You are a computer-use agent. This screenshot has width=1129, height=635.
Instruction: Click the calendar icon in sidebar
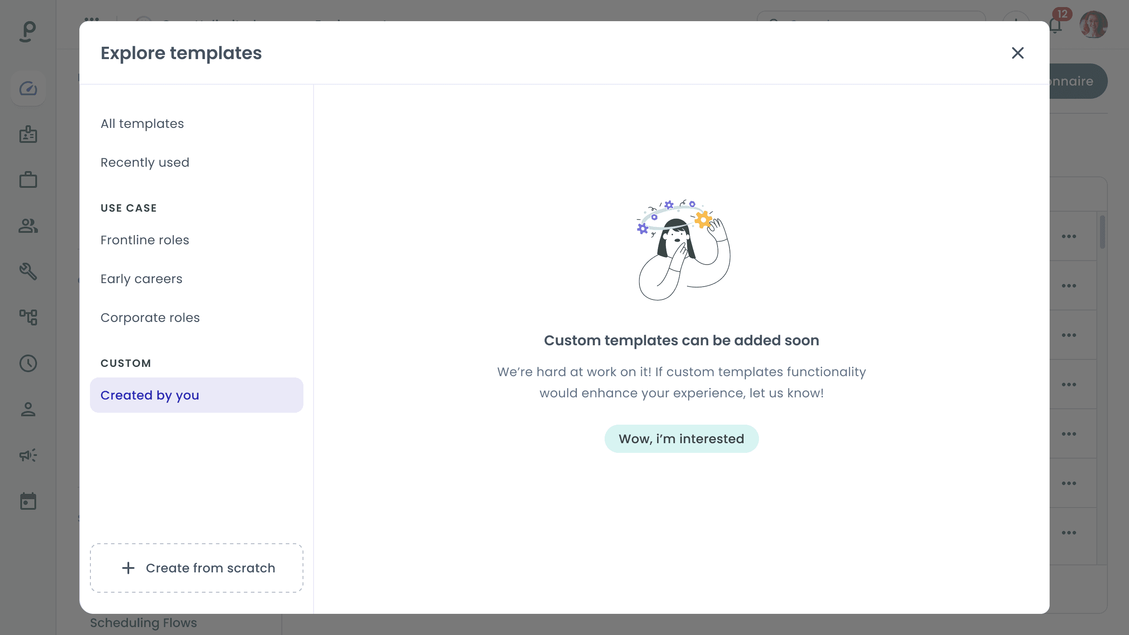28,501
